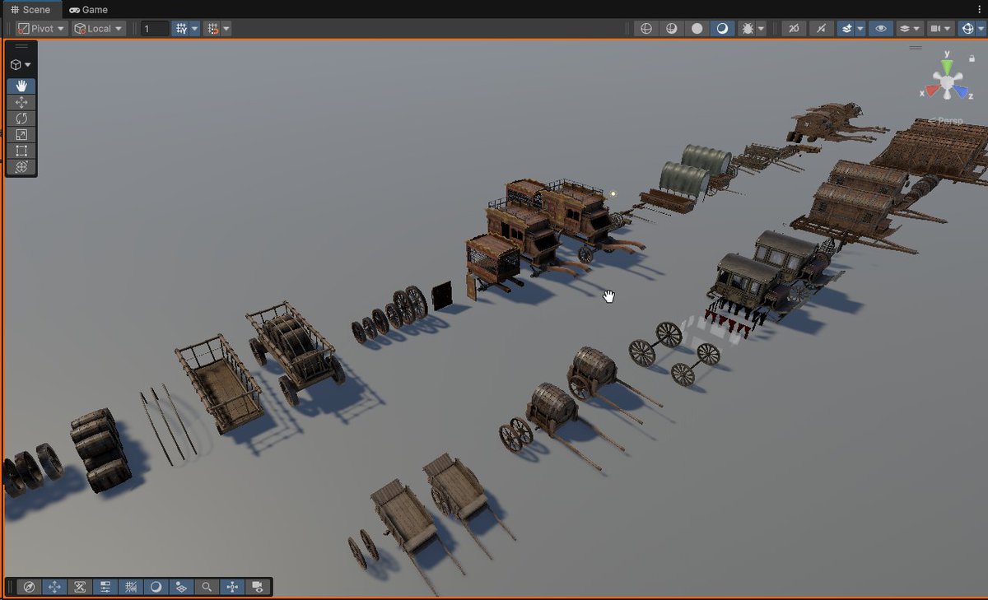The height and width of the screenshot is (600, 988).
Task: Switch to the Game tab
Action: 88,9
